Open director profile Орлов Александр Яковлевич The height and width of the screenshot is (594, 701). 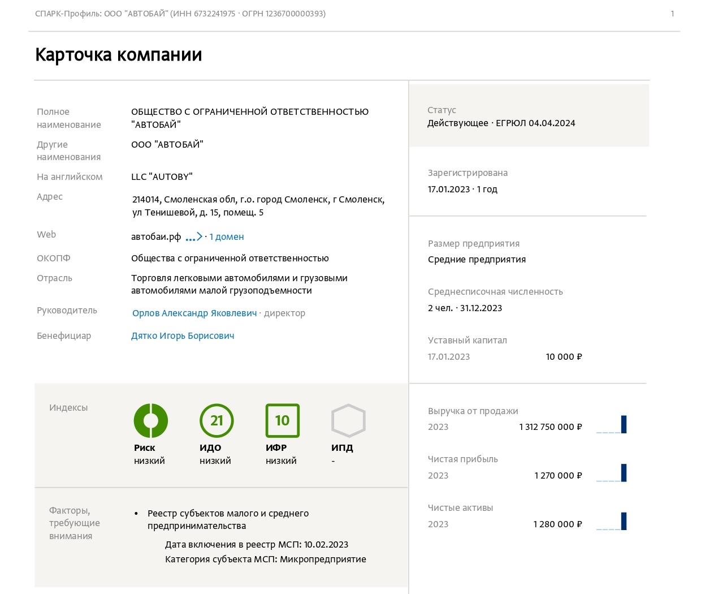[x=194, y=313]
